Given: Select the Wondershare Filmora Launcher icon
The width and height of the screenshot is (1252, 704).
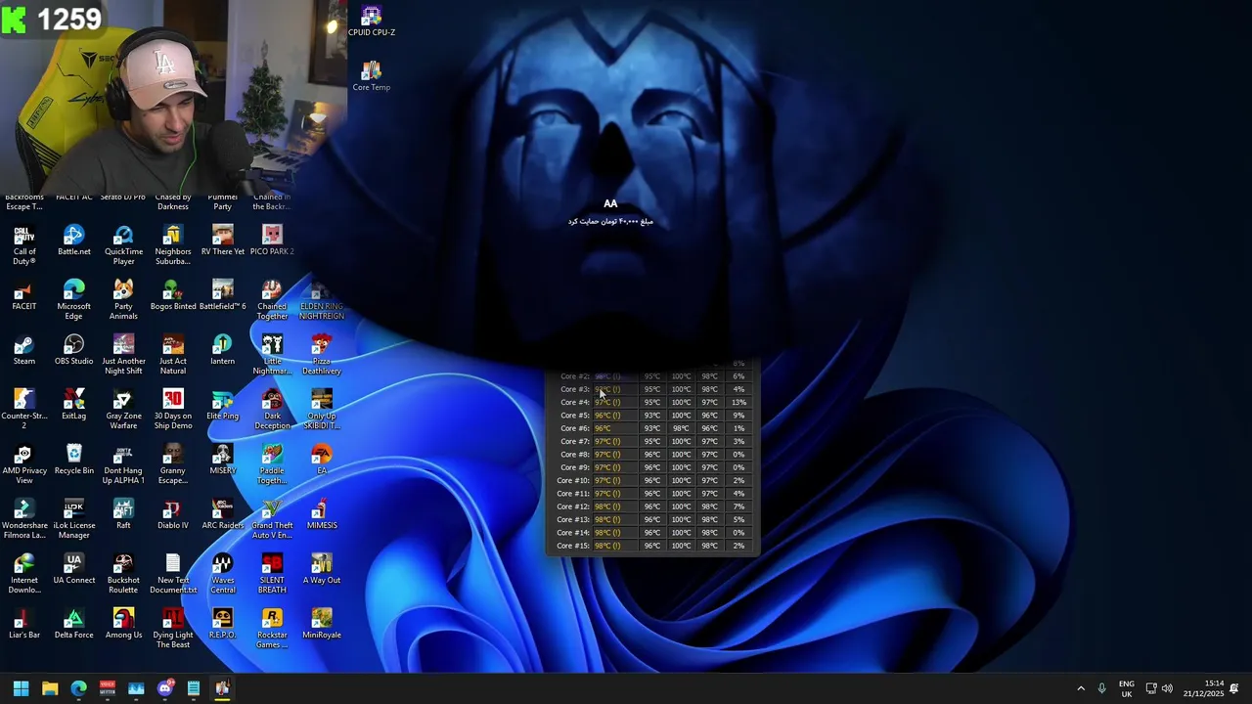Looking at the screenshot, I should point(24,519).
